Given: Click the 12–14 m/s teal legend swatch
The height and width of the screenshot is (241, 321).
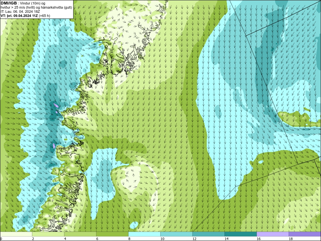Looking at the screenshot, I should (208, 234).
